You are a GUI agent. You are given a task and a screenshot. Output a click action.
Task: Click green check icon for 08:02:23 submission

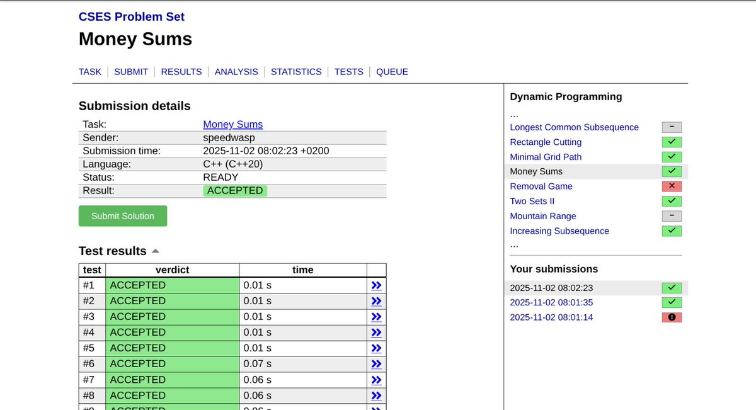(672, 288)
